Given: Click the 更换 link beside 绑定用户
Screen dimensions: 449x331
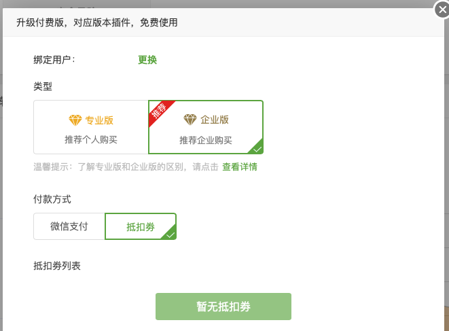Looking at the screenshot, I should (x=147, y=60).
